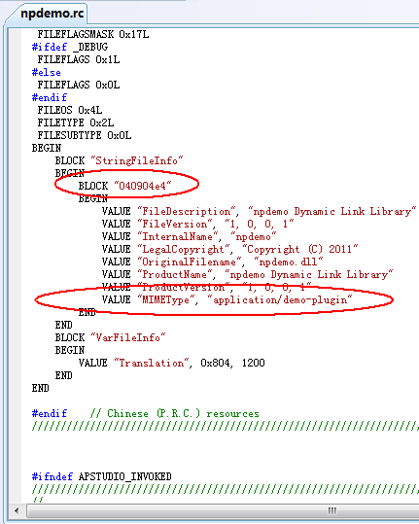Click the VALUE "FileDescription" line

[259, 212]
